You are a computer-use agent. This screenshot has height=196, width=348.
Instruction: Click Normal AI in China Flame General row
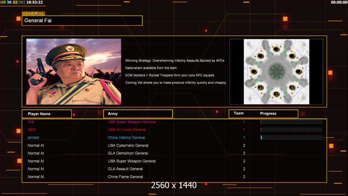tap(36, 177)
